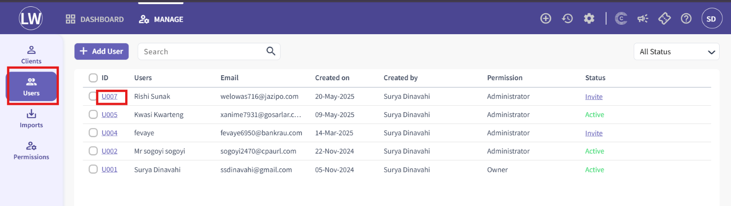Open user ID link U002
Image resolution: width=731 pixels, height=206 pixels.
tap(110, 151)
